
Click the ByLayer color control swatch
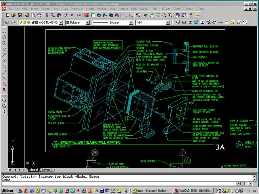[x=68, y=22]
